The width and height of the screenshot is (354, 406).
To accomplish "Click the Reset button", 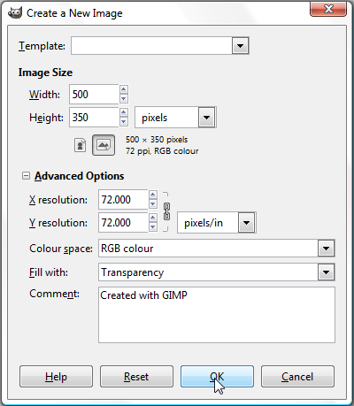I will (x=136, y=377).
